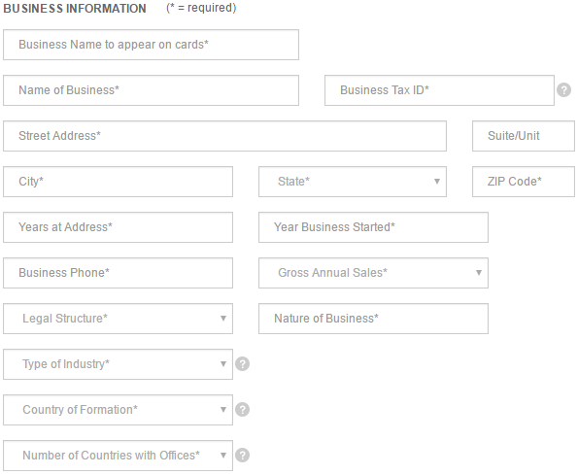Open help for Number of Countries with Offices

click(242, 456)
